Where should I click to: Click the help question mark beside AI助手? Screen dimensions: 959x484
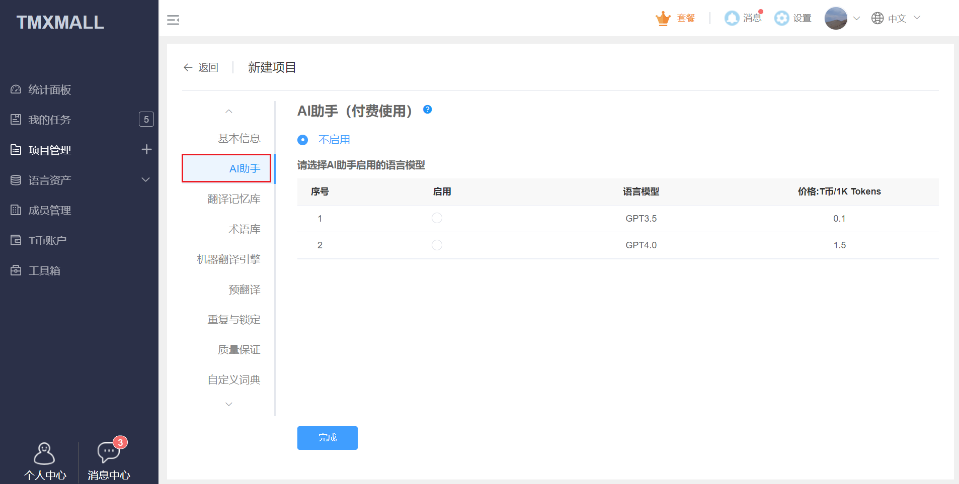tap(427, 110)
